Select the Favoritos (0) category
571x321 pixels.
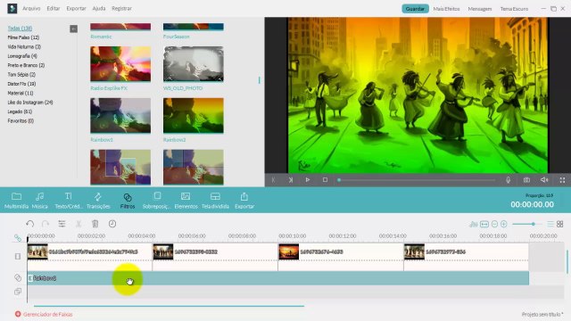point(21,121)
